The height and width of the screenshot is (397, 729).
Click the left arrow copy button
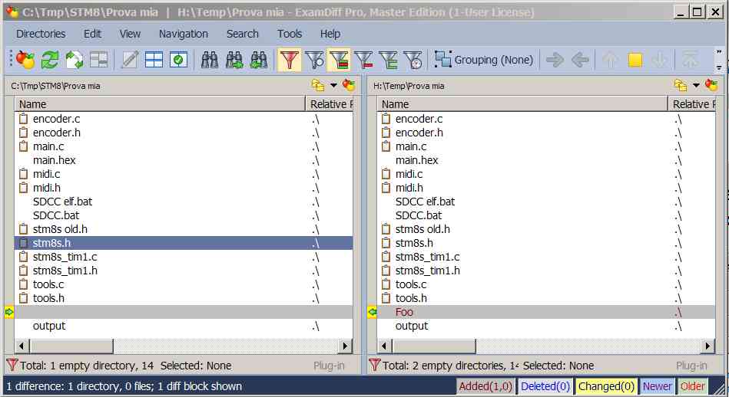pyautogui.click(x=580, y=60)
